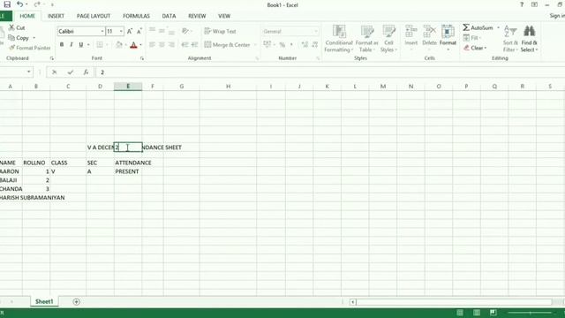Apply the accounting number format
The image size is (565, 318).
click(267, 45)
